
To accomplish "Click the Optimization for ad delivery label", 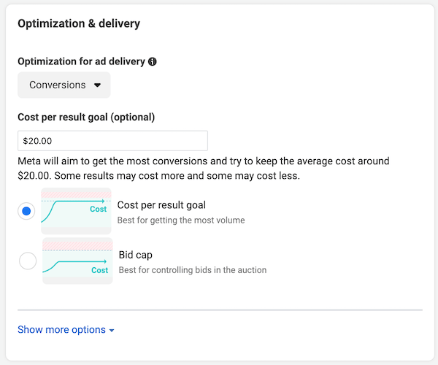I will coord(80,62).
